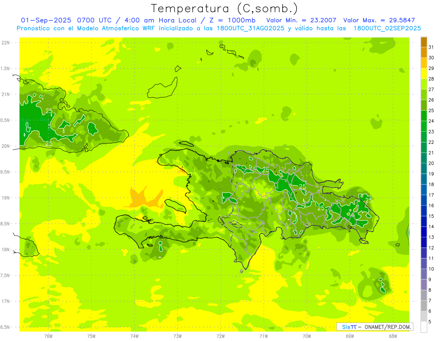The image size is (441, 341).
Task: Click the orange colorbar segment between 30 and 31
Action: click(x=424, y=52)
